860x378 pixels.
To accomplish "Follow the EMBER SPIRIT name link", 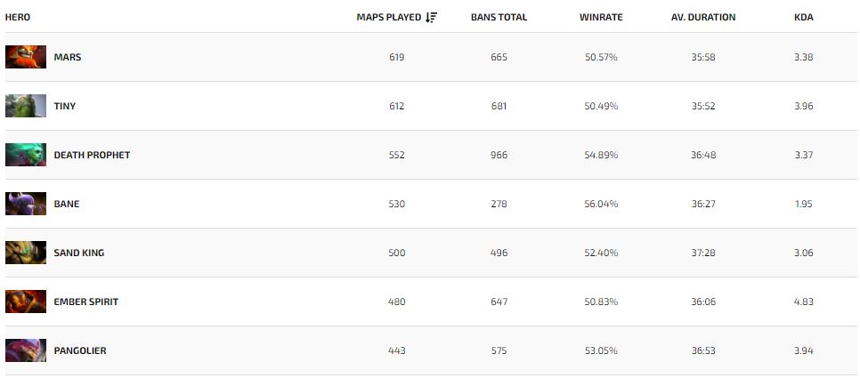I will tap(85, 302).
